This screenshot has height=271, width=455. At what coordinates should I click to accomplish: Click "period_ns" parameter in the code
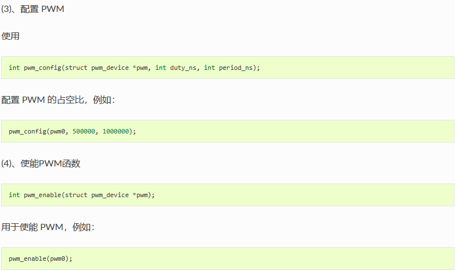[x=235, y=68]
